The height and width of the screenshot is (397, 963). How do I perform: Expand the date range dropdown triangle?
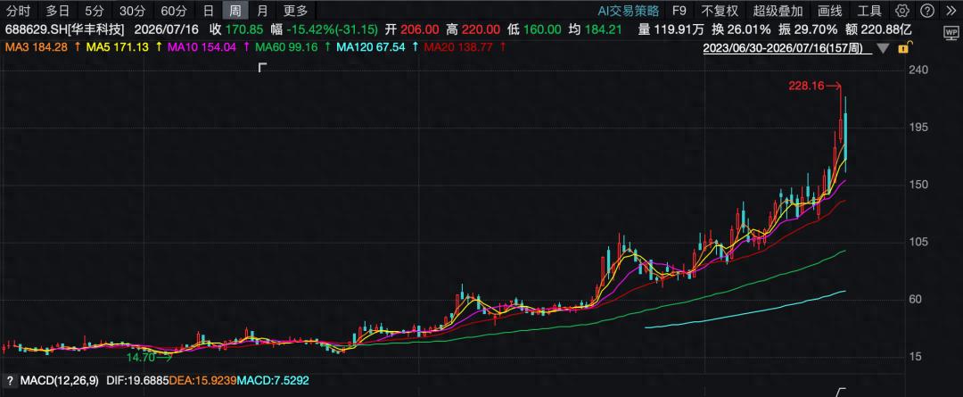coord(883,48)
